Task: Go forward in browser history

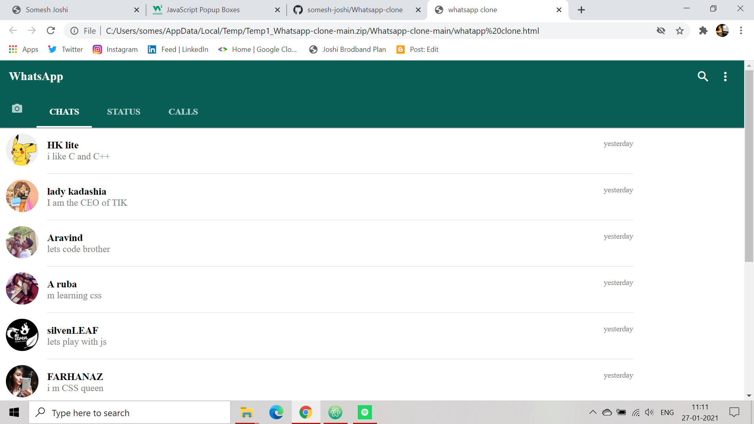Action: (x=32, y=31)
